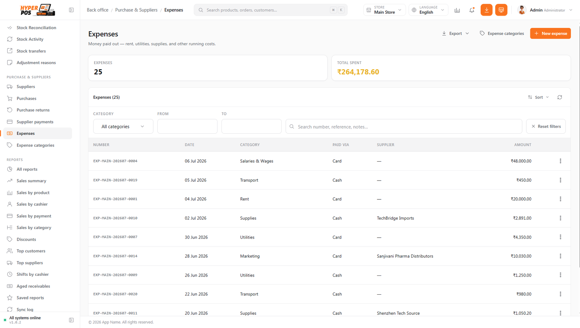This screenshot has width=580, height=328.
Task: Click New expense button
Action: pos(550,33)
